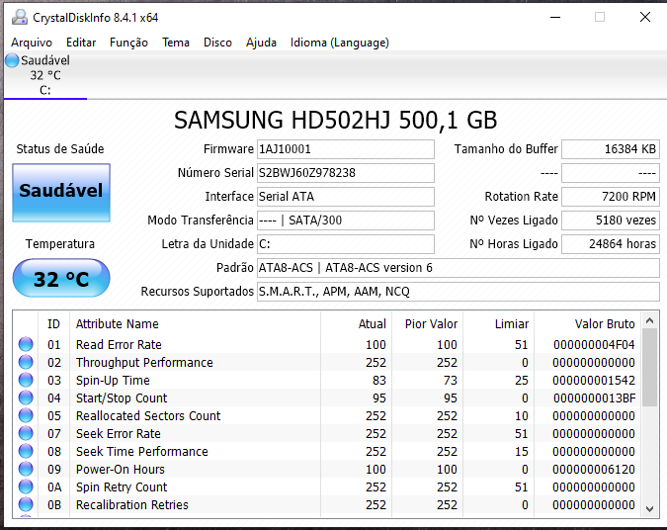Select the C: drive tab
The width and height of the screenshot is (667, 530).
(x=45, y=75)
